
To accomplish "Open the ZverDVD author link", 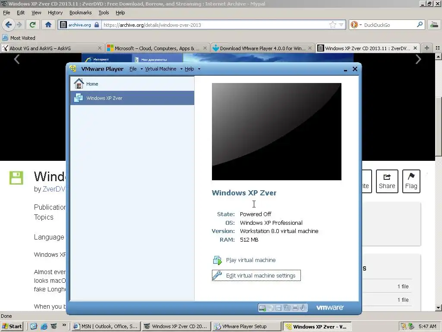I will [54, 189].
